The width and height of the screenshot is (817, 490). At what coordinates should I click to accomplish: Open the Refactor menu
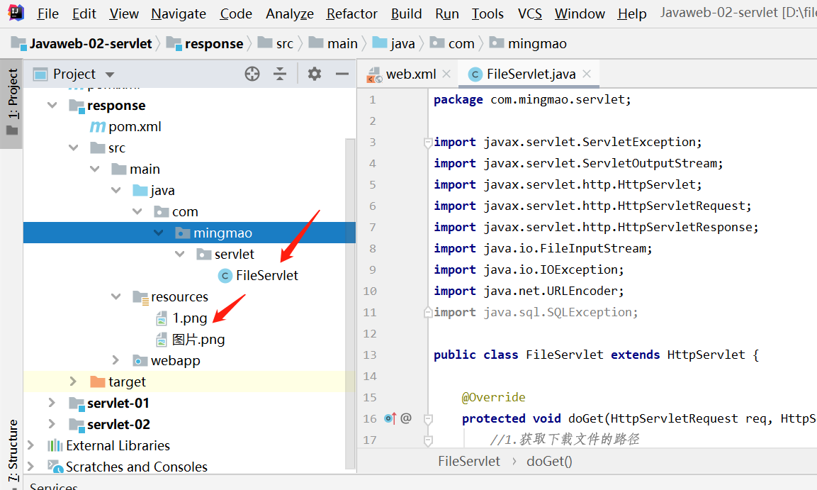(351, 13)
